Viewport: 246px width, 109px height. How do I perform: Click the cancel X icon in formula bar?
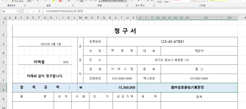click(27, 11)
